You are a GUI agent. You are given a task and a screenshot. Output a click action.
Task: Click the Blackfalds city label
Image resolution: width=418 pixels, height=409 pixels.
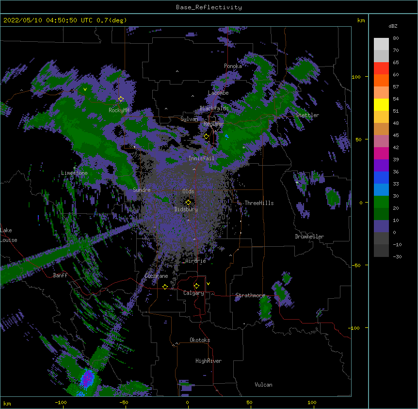[214, 108]
